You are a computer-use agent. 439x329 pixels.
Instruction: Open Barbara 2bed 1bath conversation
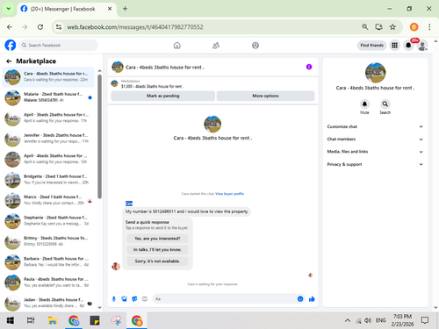point(48,261)
